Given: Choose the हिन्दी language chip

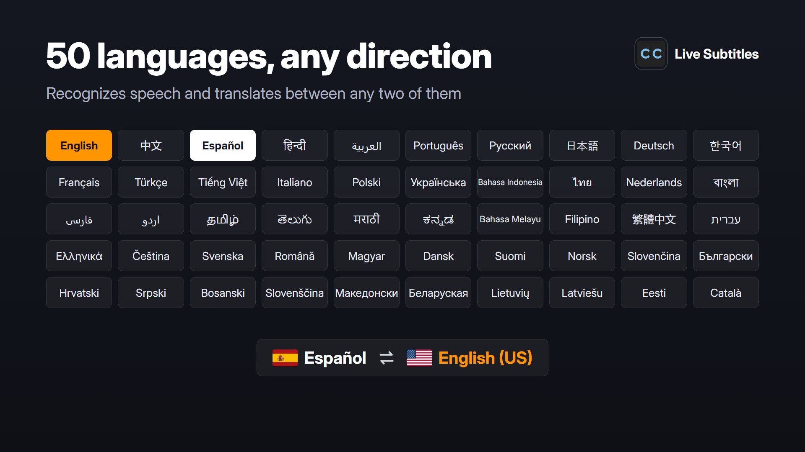Looking at the screenshot, I should (x=295, y=145).
